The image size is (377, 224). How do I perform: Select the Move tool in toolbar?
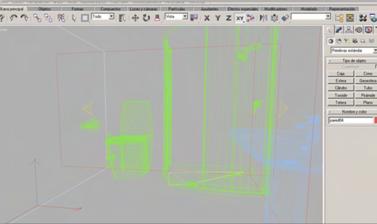click(135, 18)
